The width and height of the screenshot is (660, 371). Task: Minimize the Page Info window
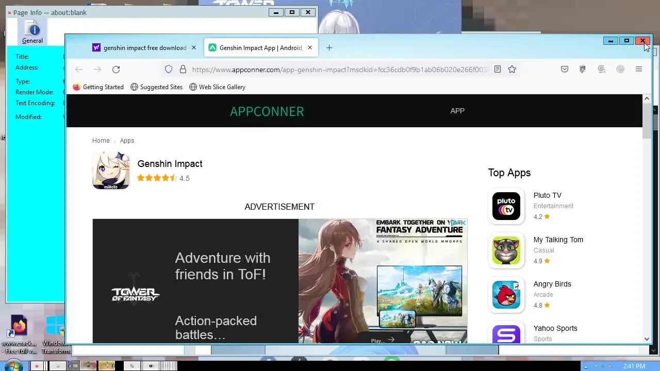[276, 12]
